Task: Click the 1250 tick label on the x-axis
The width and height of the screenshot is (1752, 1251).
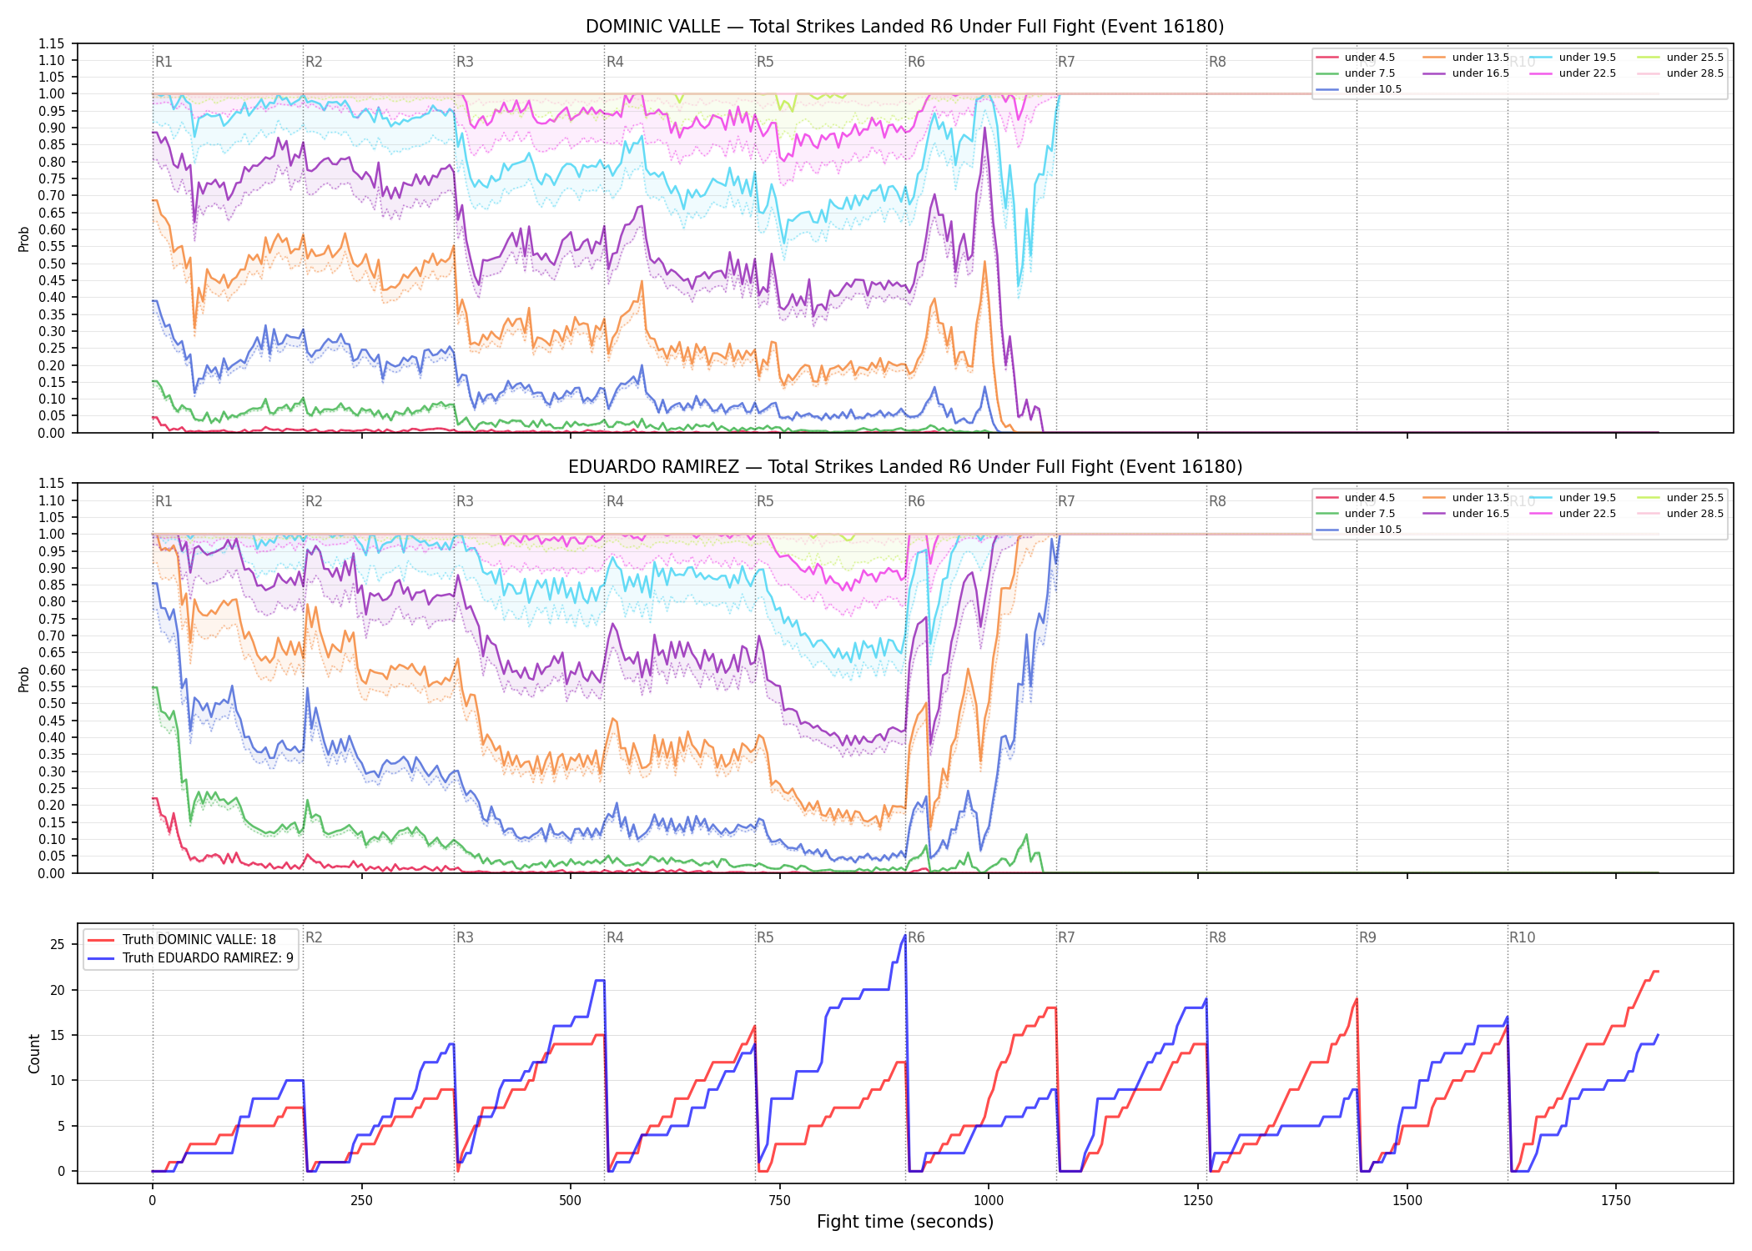Action: click(1198, 1201)
